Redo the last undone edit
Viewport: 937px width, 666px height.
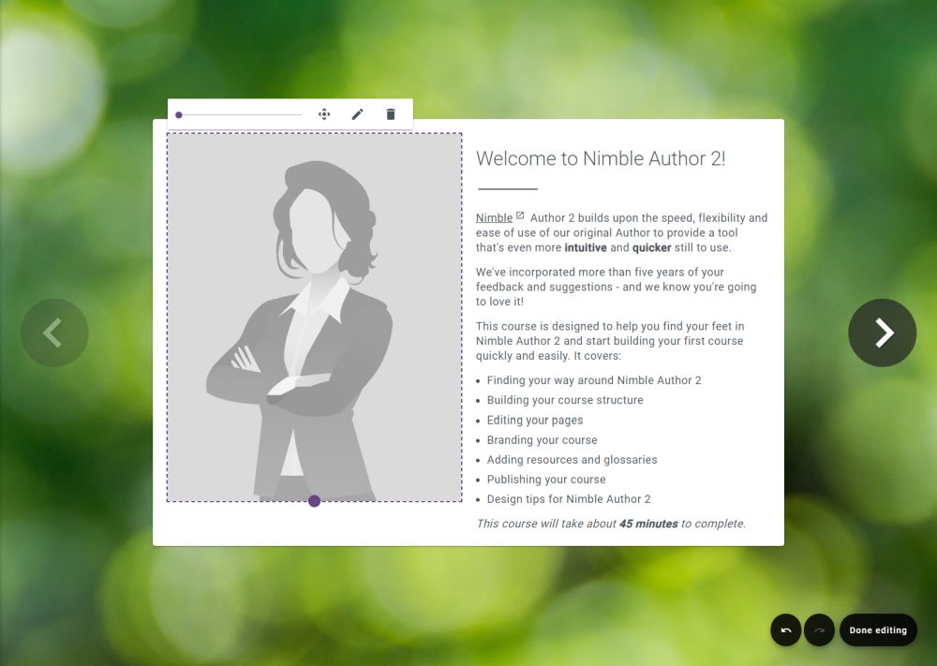(819, 630)
